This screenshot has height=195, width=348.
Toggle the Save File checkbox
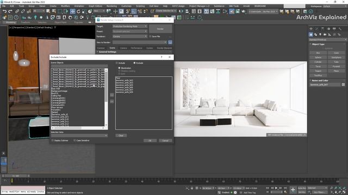(x=150, y=36)
